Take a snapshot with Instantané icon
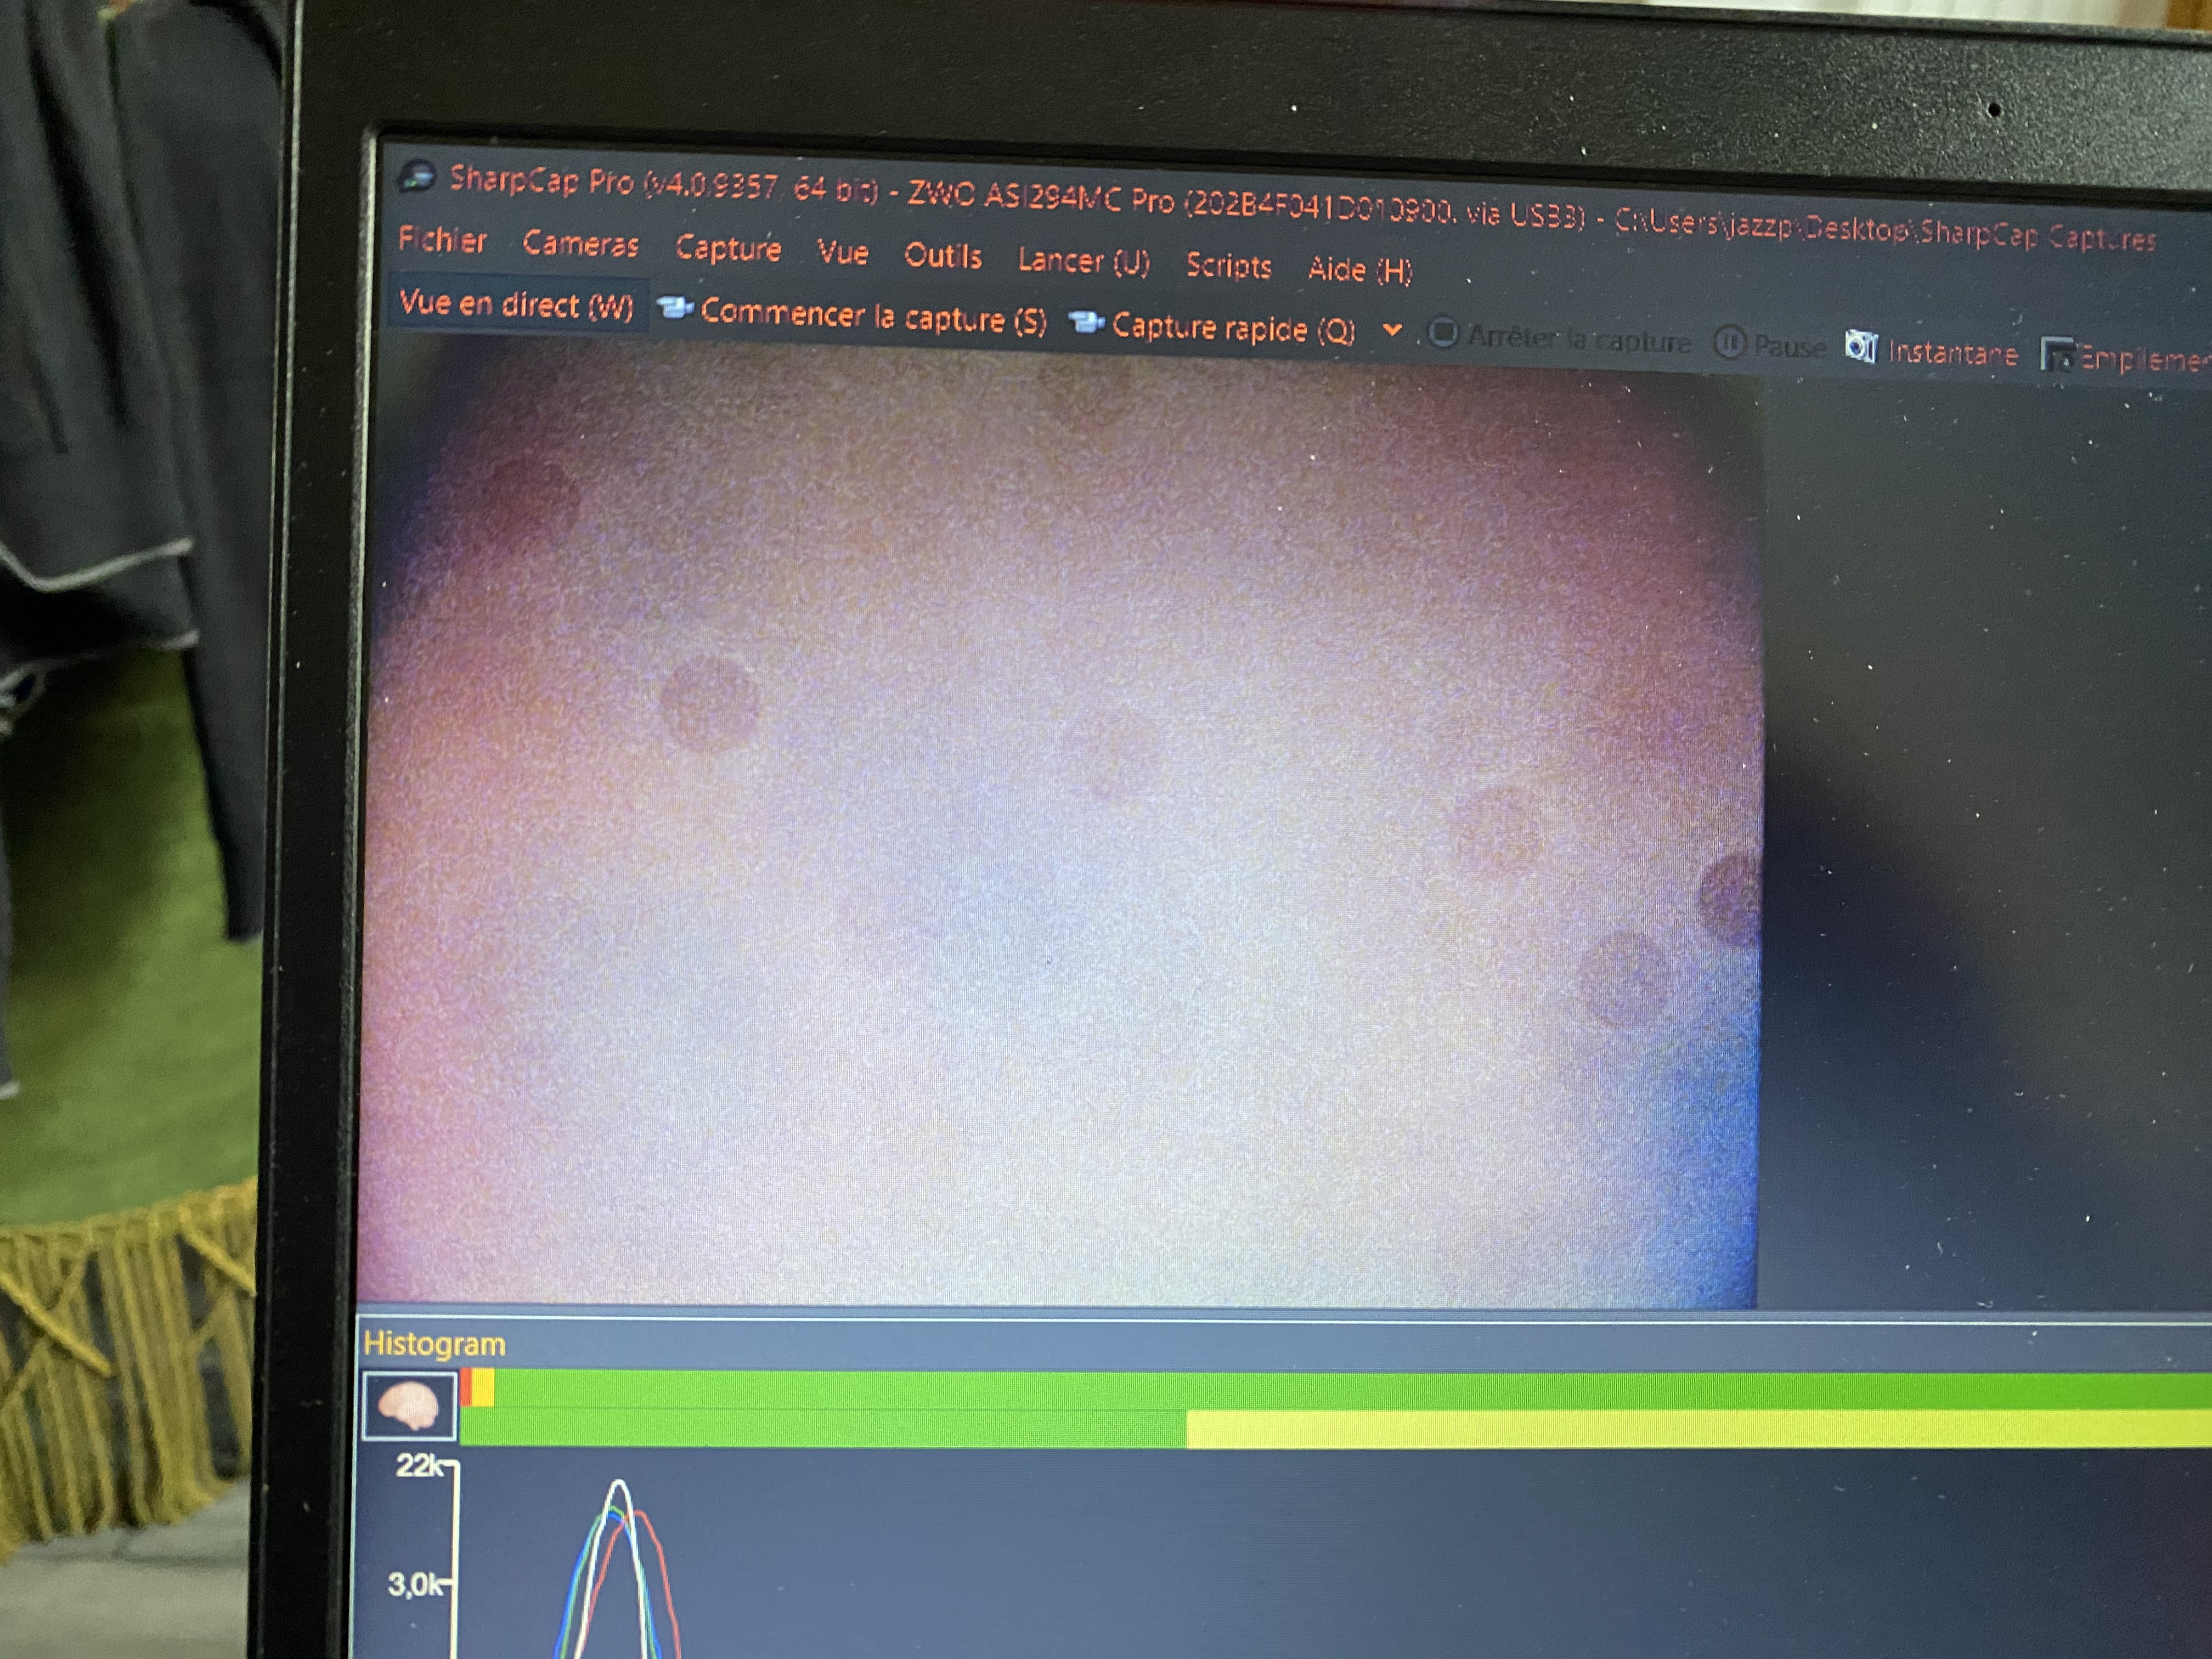The width and height of the screenshot is (2212, 1659). (1860, 348)
